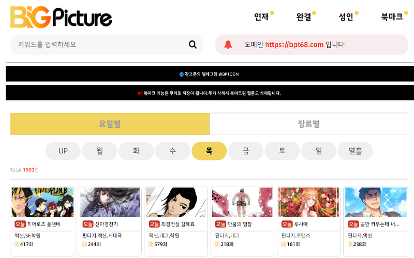Click the 판타지,로맨스 genre text
414x258 pixels.
(x=295, y=236)
